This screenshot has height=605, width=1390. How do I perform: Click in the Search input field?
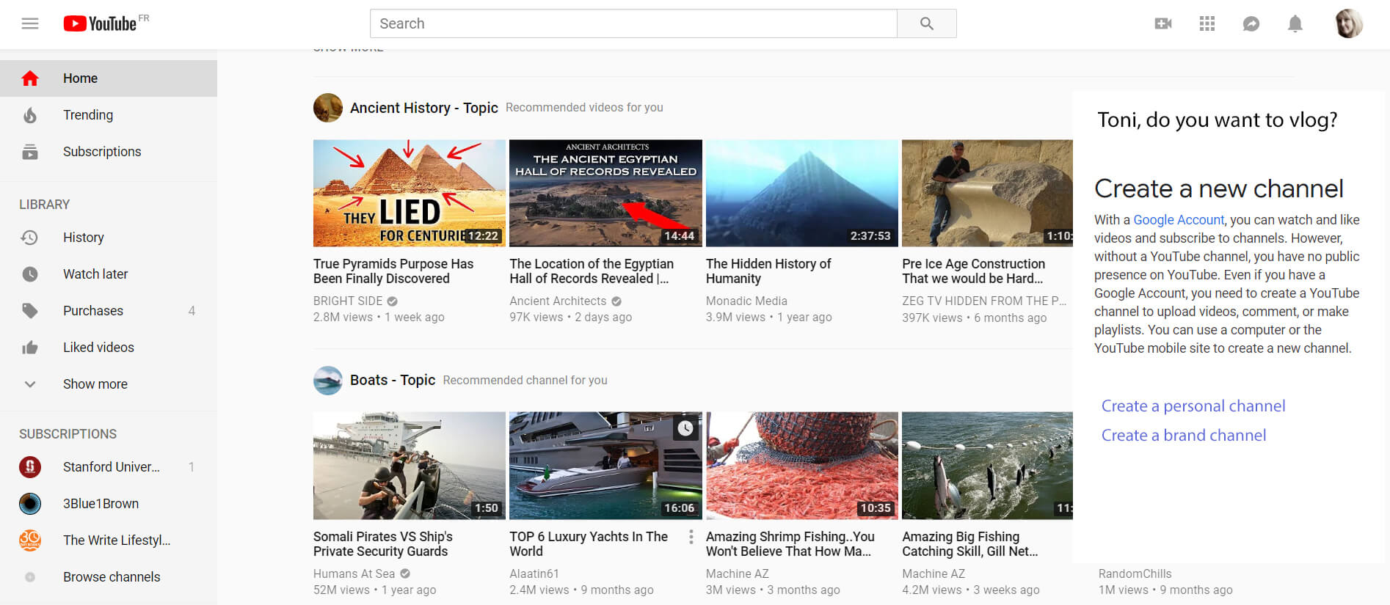coord(633,23)
